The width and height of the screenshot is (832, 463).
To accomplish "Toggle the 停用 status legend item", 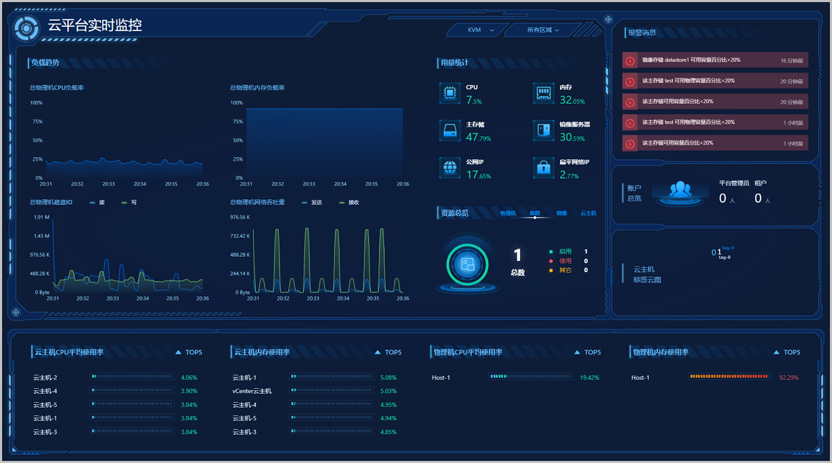I will click(x=561, y=261).
